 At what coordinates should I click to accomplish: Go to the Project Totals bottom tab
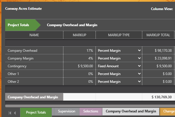click(36, 112)
